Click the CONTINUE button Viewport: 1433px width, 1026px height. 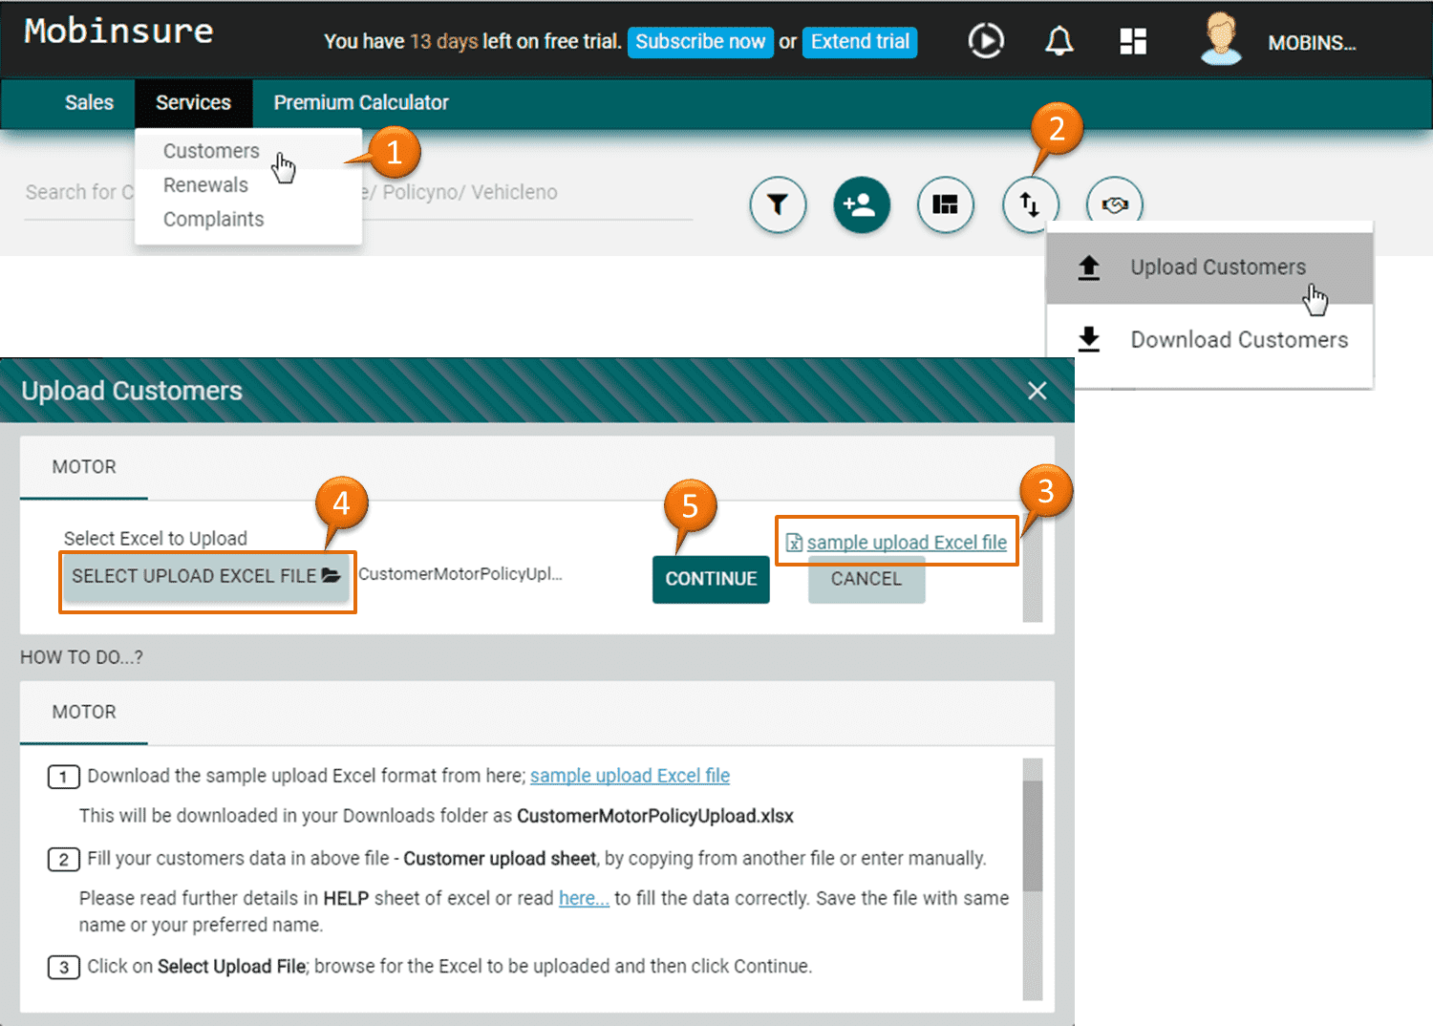pyautogui.click(x=711, y=579)
